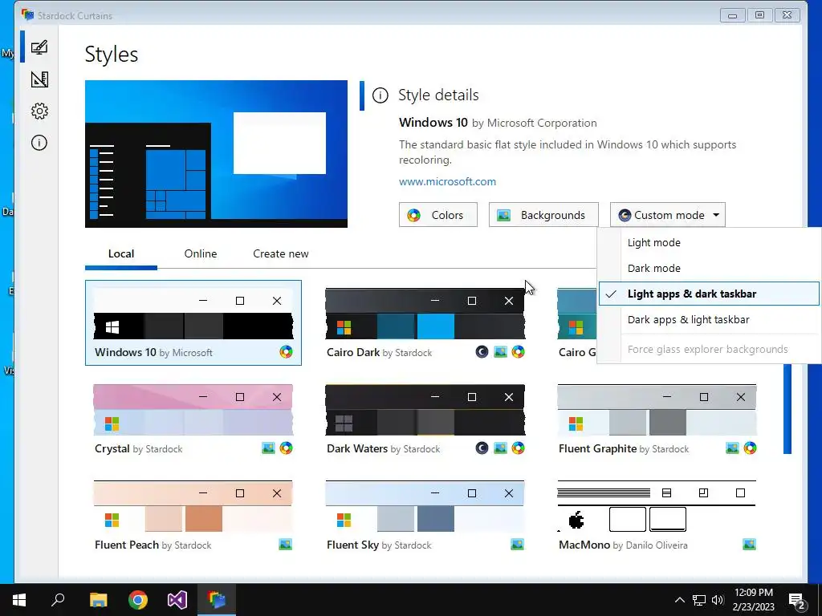822x616 pixels.
Task: Click the volume speaker tray icon
Action: pos(718,600)
